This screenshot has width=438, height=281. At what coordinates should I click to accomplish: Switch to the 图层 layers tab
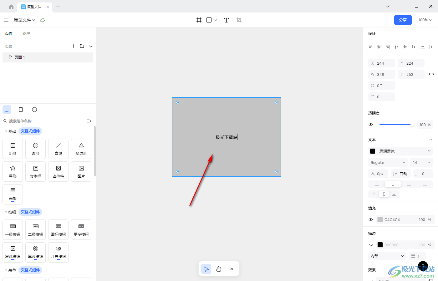[26, 34]
